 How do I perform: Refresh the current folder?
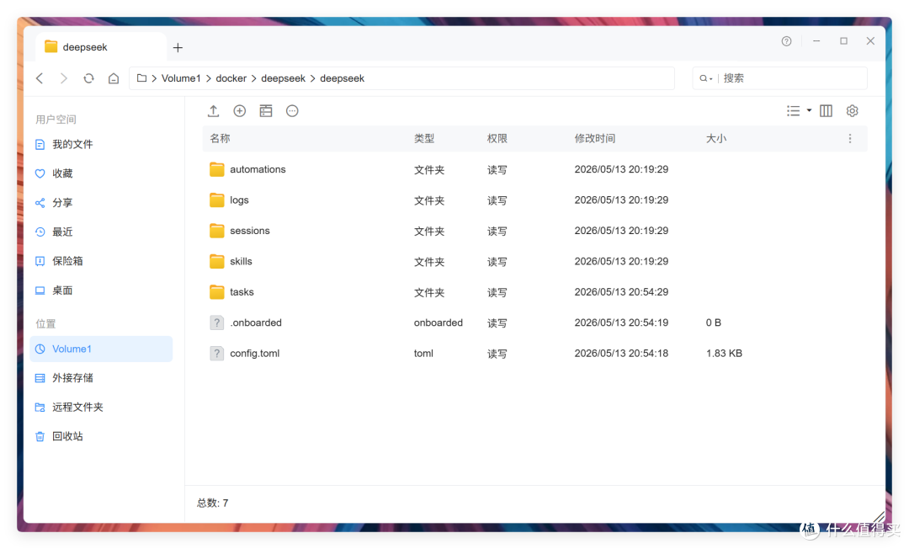pos(88,78)
